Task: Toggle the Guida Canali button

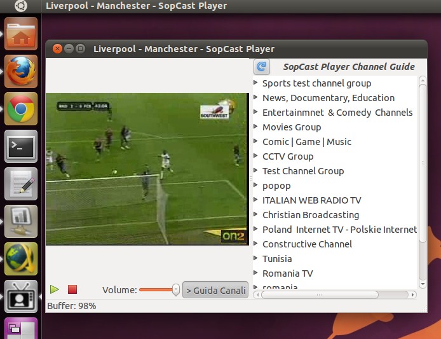Action: 215,290
